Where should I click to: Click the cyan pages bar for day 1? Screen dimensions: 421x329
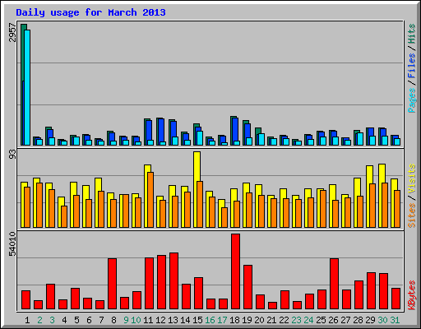point(27,87)
